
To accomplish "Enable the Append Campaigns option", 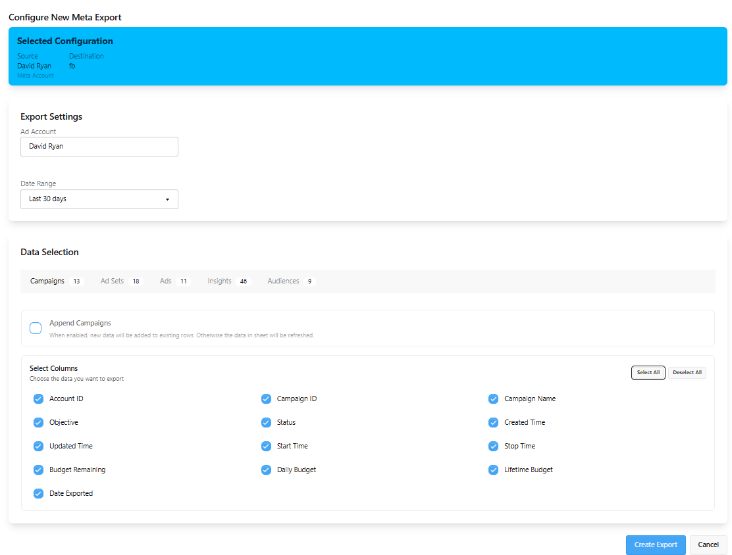I will click(36, 327).
